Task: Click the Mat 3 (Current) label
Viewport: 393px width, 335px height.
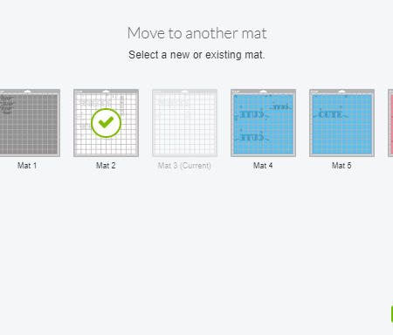Action: coord(184,166)
